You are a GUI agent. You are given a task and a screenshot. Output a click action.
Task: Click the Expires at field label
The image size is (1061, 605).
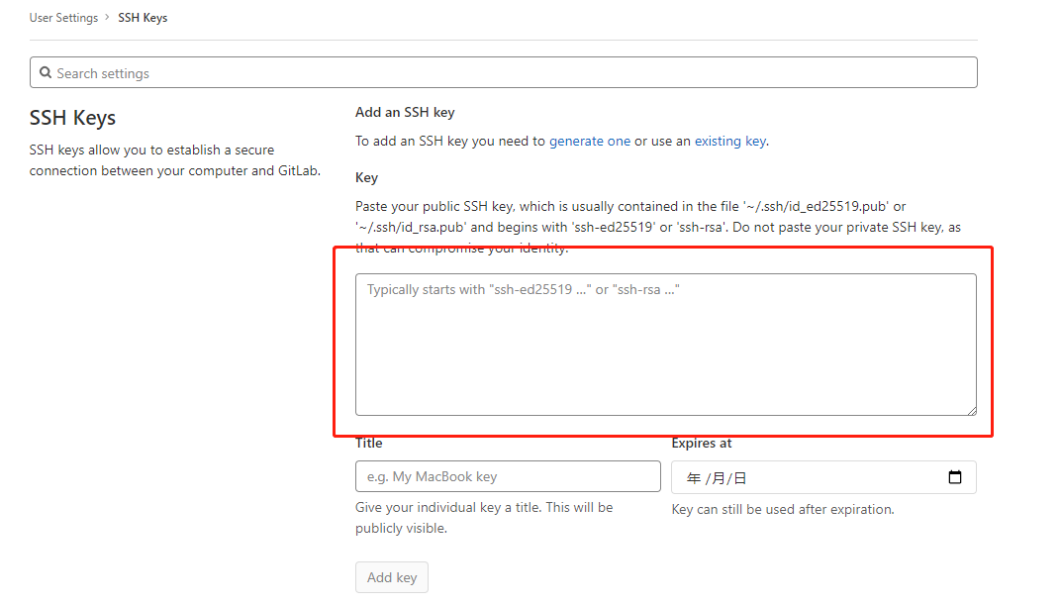coord(702,443)
